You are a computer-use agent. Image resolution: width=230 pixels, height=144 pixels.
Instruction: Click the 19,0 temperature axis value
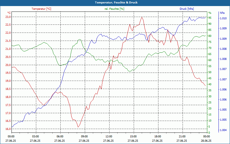(x=8, y=81)
